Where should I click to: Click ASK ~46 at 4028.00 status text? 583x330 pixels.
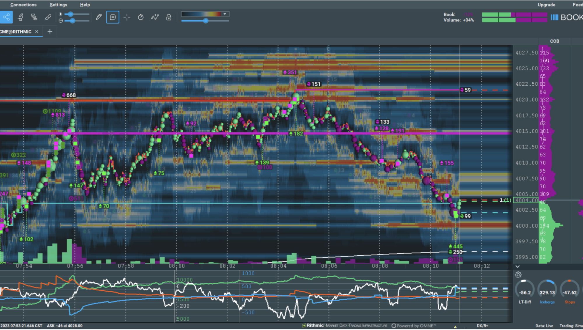click(x=65, y=326)
